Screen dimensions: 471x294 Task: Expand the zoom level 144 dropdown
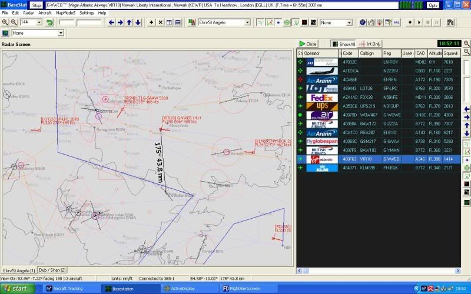pyautogui.click(x=39, y=22)
